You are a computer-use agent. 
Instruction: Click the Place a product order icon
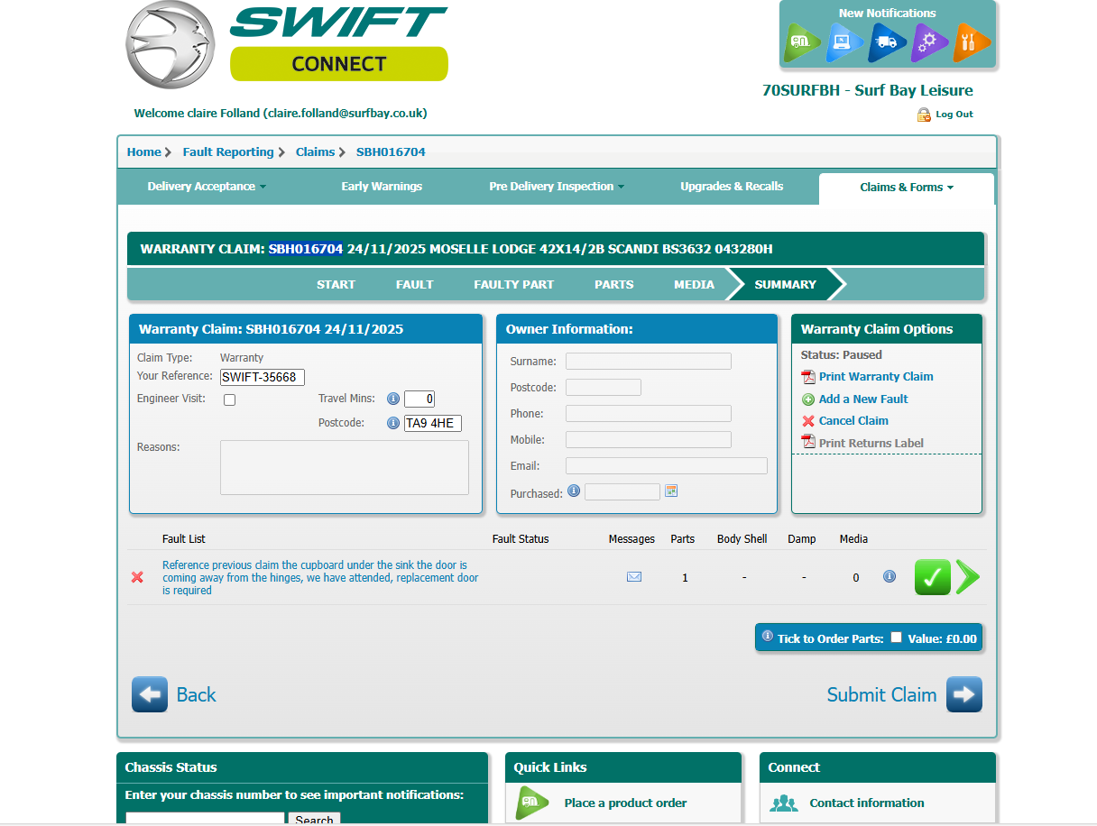(532, 803)
